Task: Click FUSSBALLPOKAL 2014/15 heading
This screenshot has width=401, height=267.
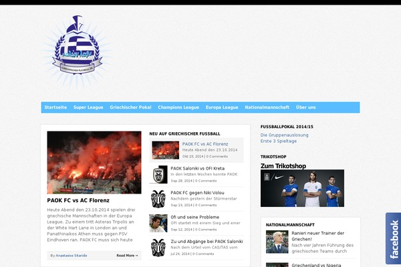Action: 287,127
